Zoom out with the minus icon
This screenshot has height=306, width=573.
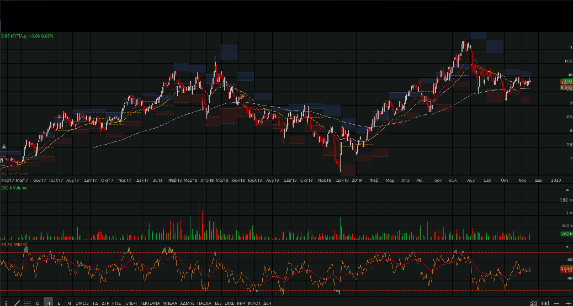[x=556, y=303]
